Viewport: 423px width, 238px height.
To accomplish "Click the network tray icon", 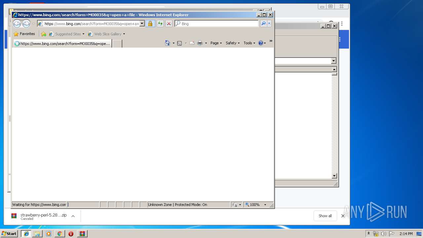I will [x=376, y=234].
